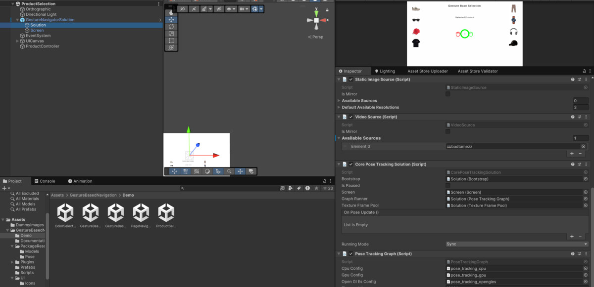The image size is (594, 287).
Task: Collapse GestureNavigatorSolution in Hierarchy
Action: [17, 20]
